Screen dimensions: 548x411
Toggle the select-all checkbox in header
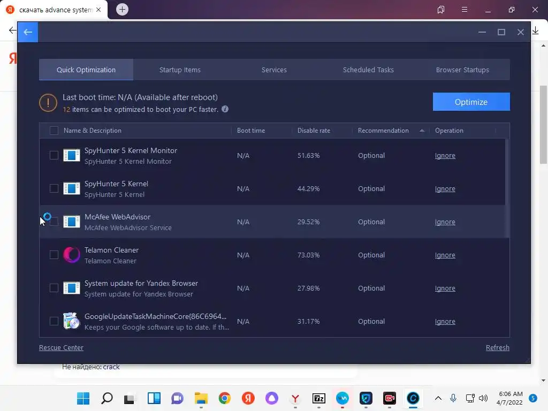click(x=54, y=131)
